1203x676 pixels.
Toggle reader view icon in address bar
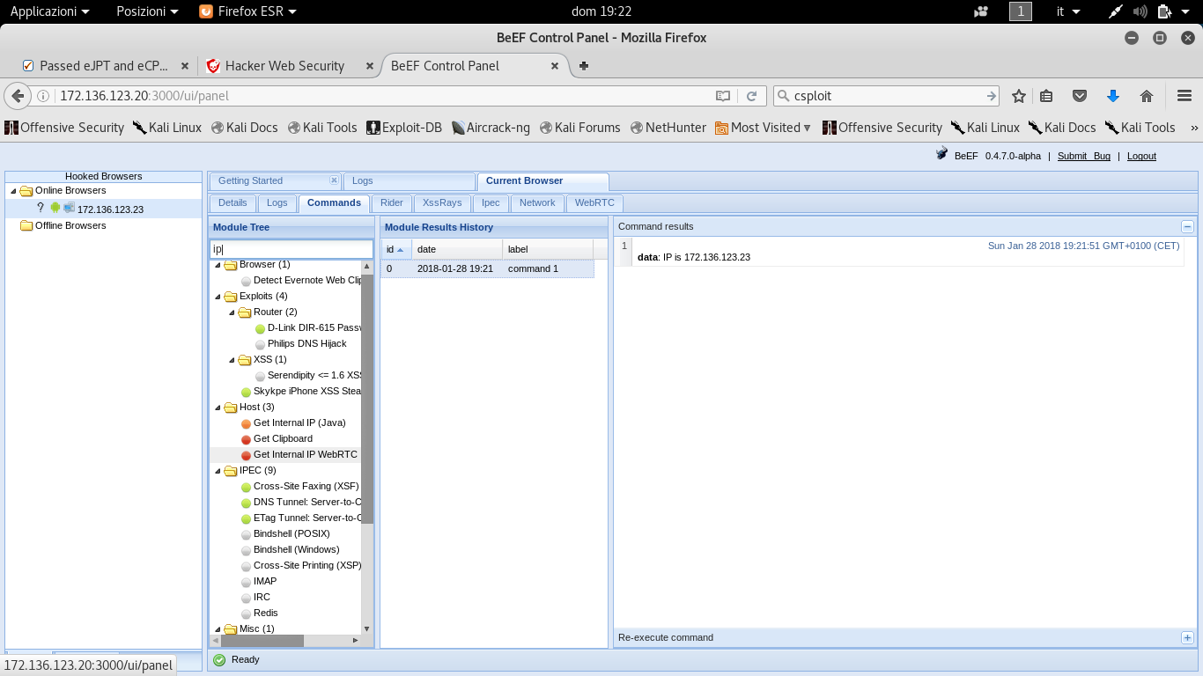(x=723, y=96)
